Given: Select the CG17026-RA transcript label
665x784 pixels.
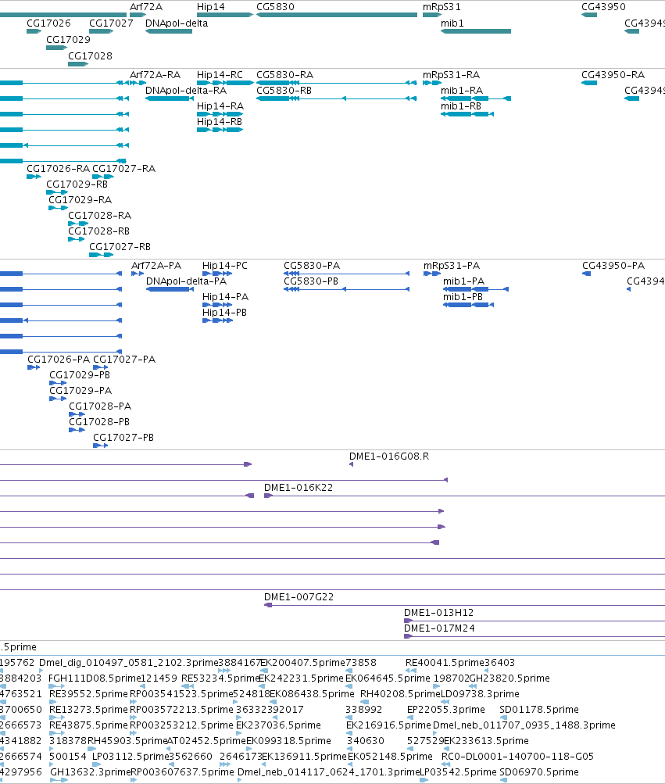Looking at the screenshot, I should pos(58,169).
